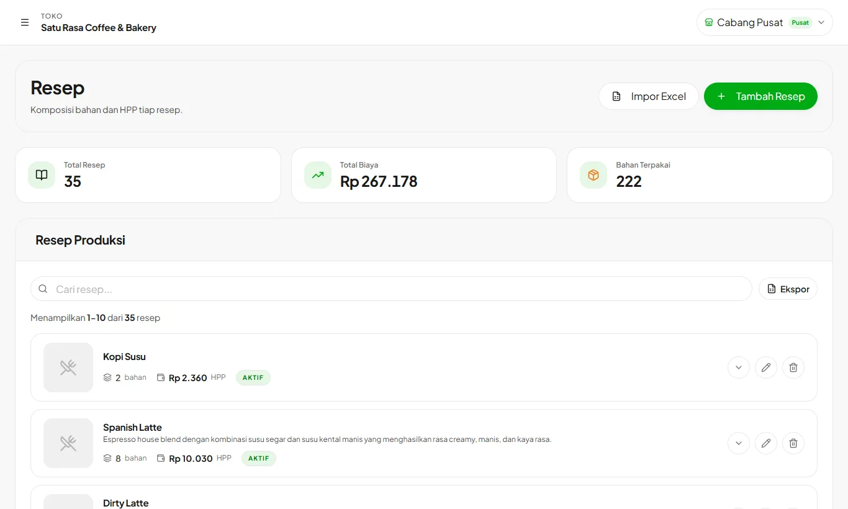The width and height of the screenshot is (848, 509).
Task: Click the search magnifier icon
Action: pyautogui.click(x=43, y=289)
